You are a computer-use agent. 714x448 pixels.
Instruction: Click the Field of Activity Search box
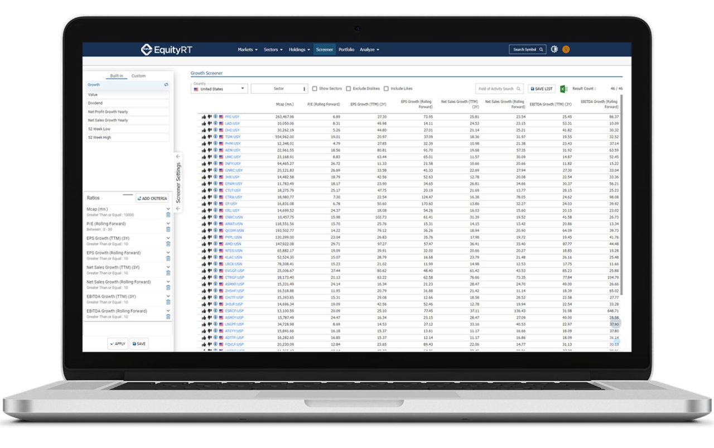point(500,88)
